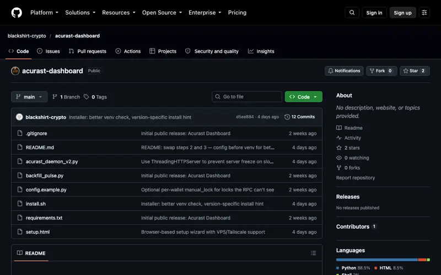Click the Python segment of languages bar
This screenshot has width=441, height=275.
[x=377, y=260]
